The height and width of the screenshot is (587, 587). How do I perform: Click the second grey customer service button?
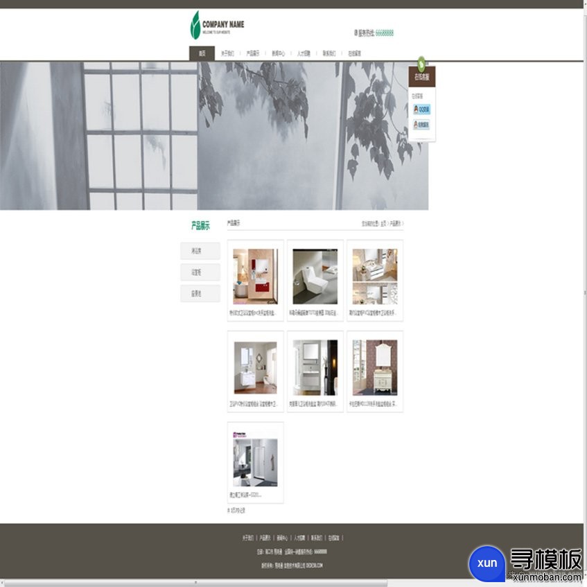(421, 125)
